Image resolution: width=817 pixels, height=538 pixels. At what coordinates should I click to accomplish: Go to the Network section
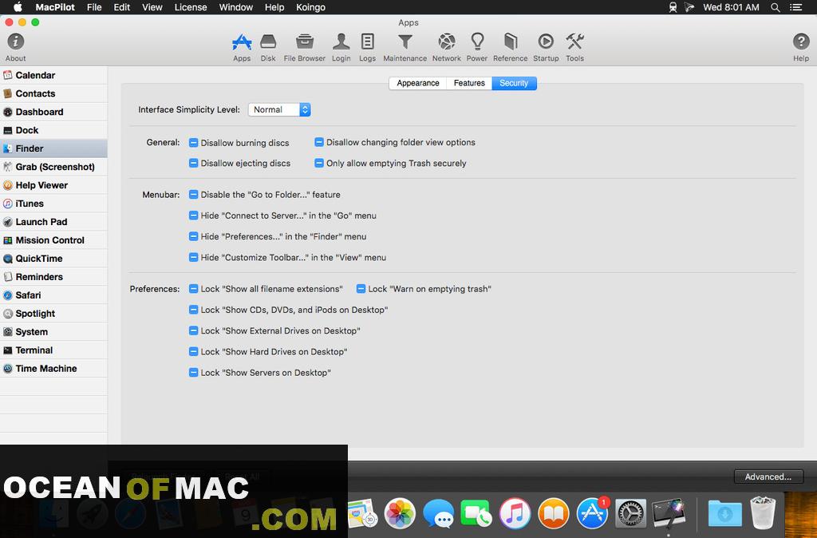[447, 47]
